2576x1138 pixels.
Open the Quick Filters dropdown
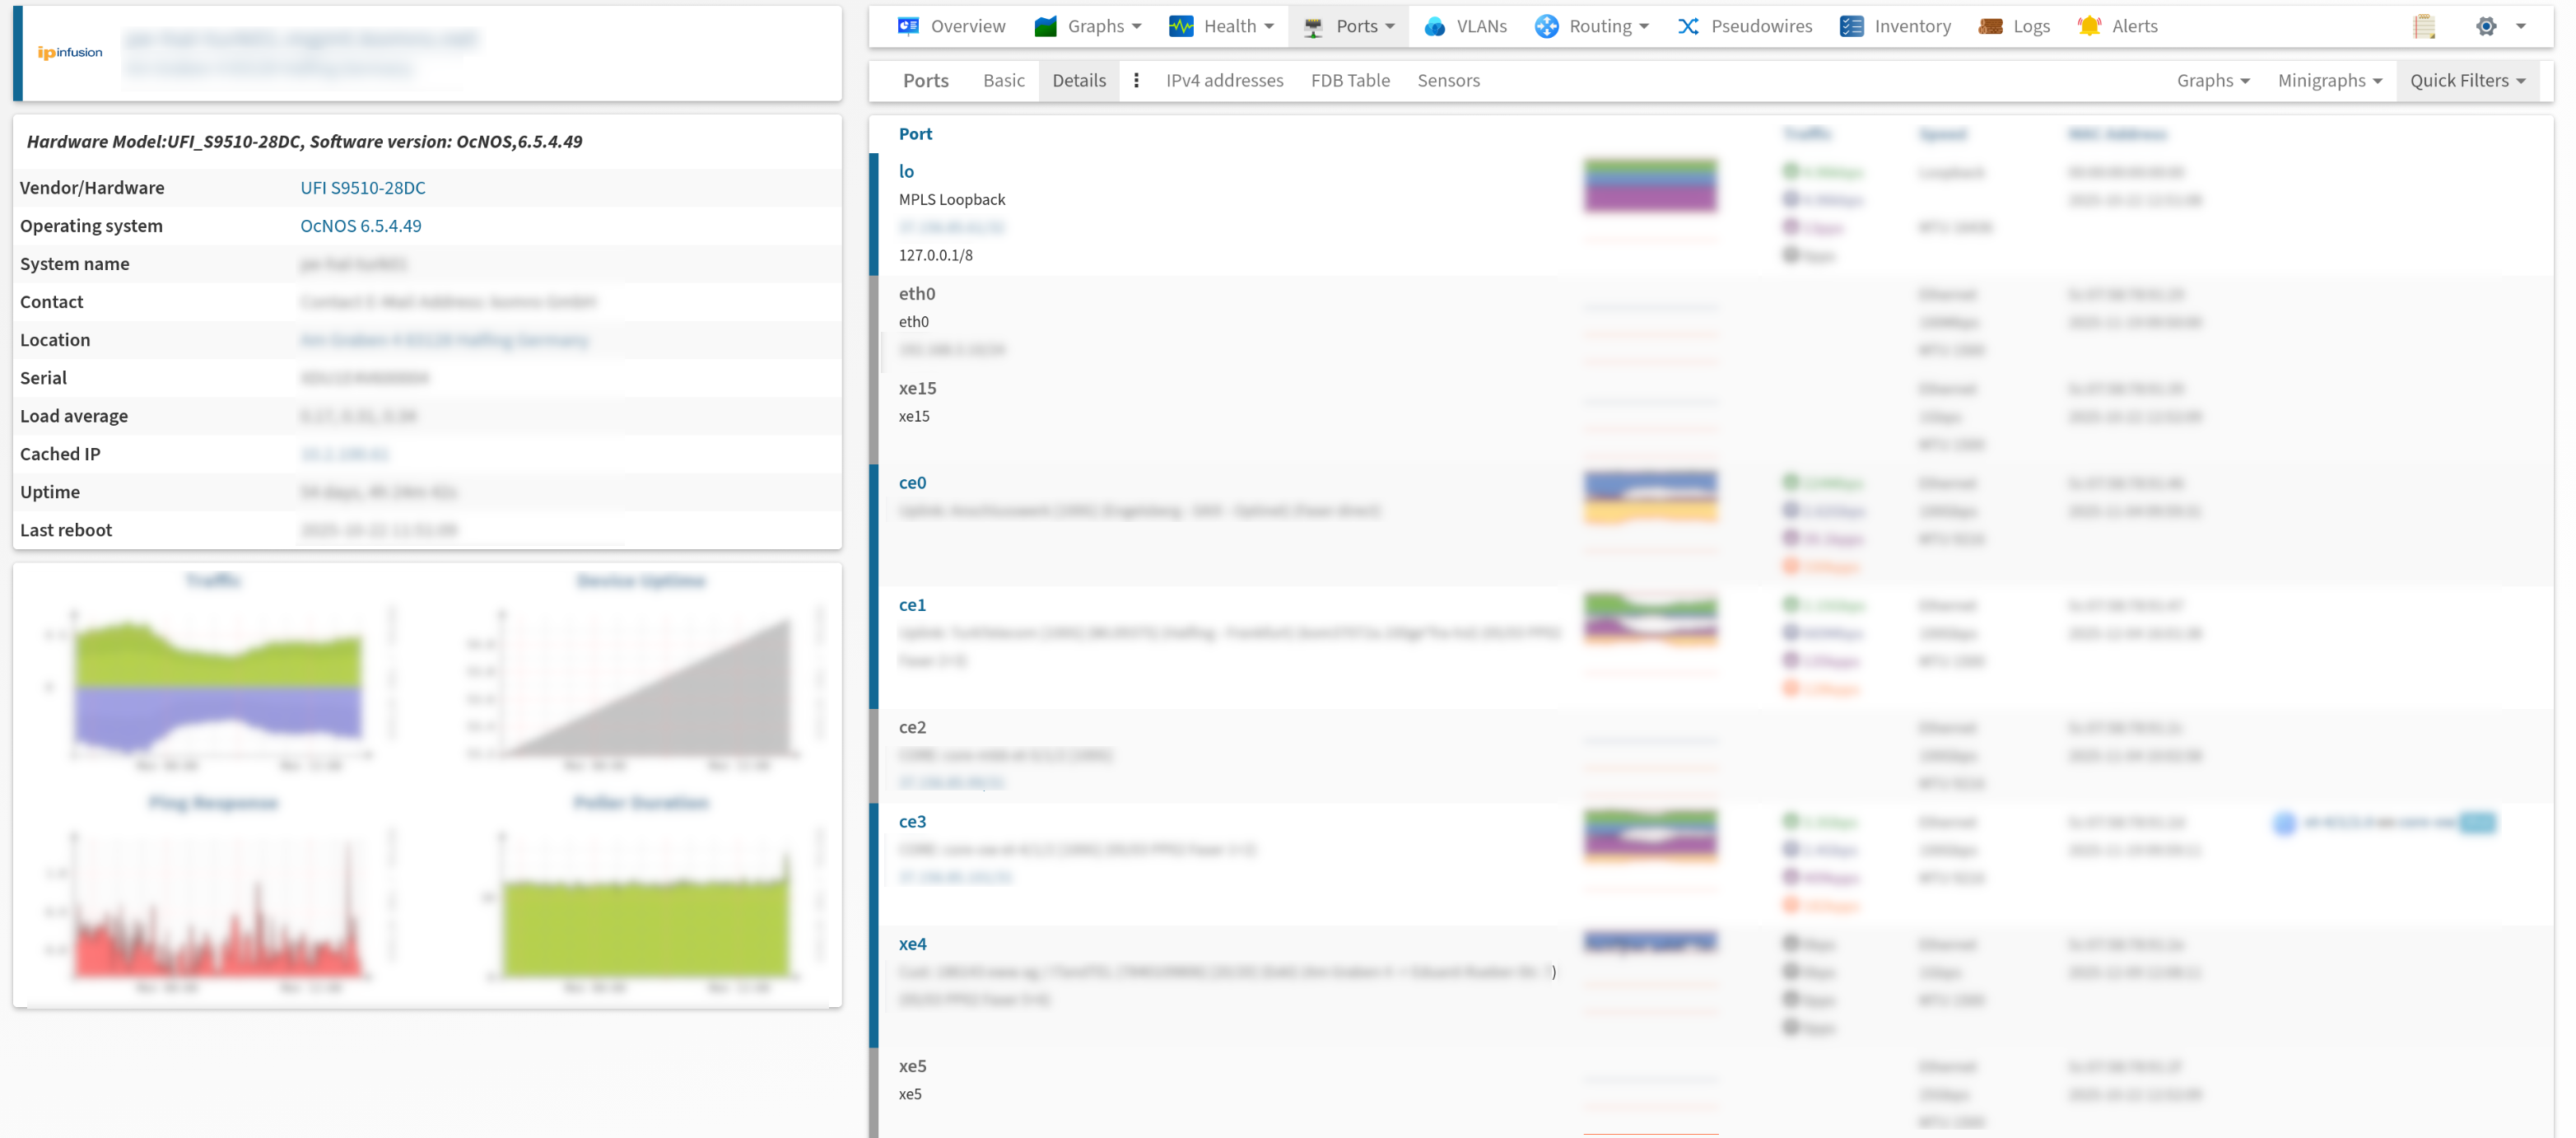point(2467,80)
